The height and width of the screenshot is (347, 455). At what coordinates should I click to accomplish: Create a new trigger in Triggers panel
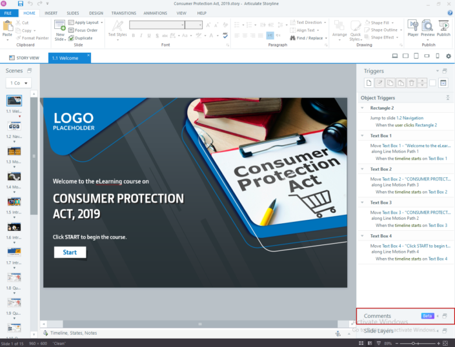click(369, 83)
